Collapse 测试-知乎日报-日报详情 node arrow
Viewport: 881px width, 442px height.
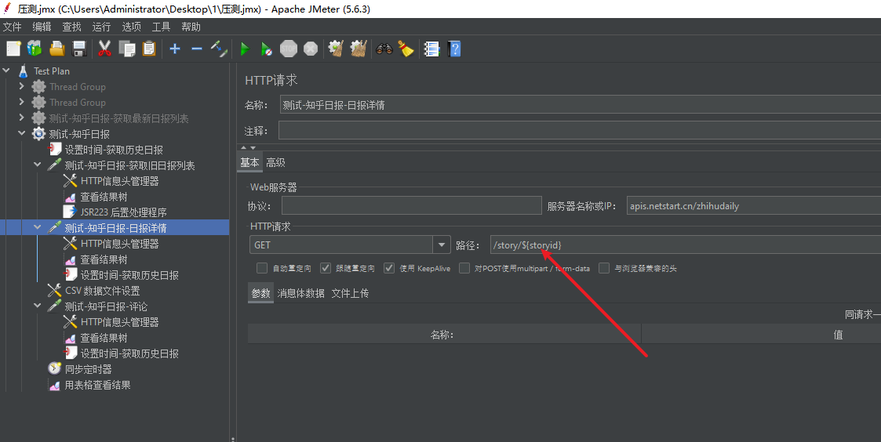tap(37, 227)
